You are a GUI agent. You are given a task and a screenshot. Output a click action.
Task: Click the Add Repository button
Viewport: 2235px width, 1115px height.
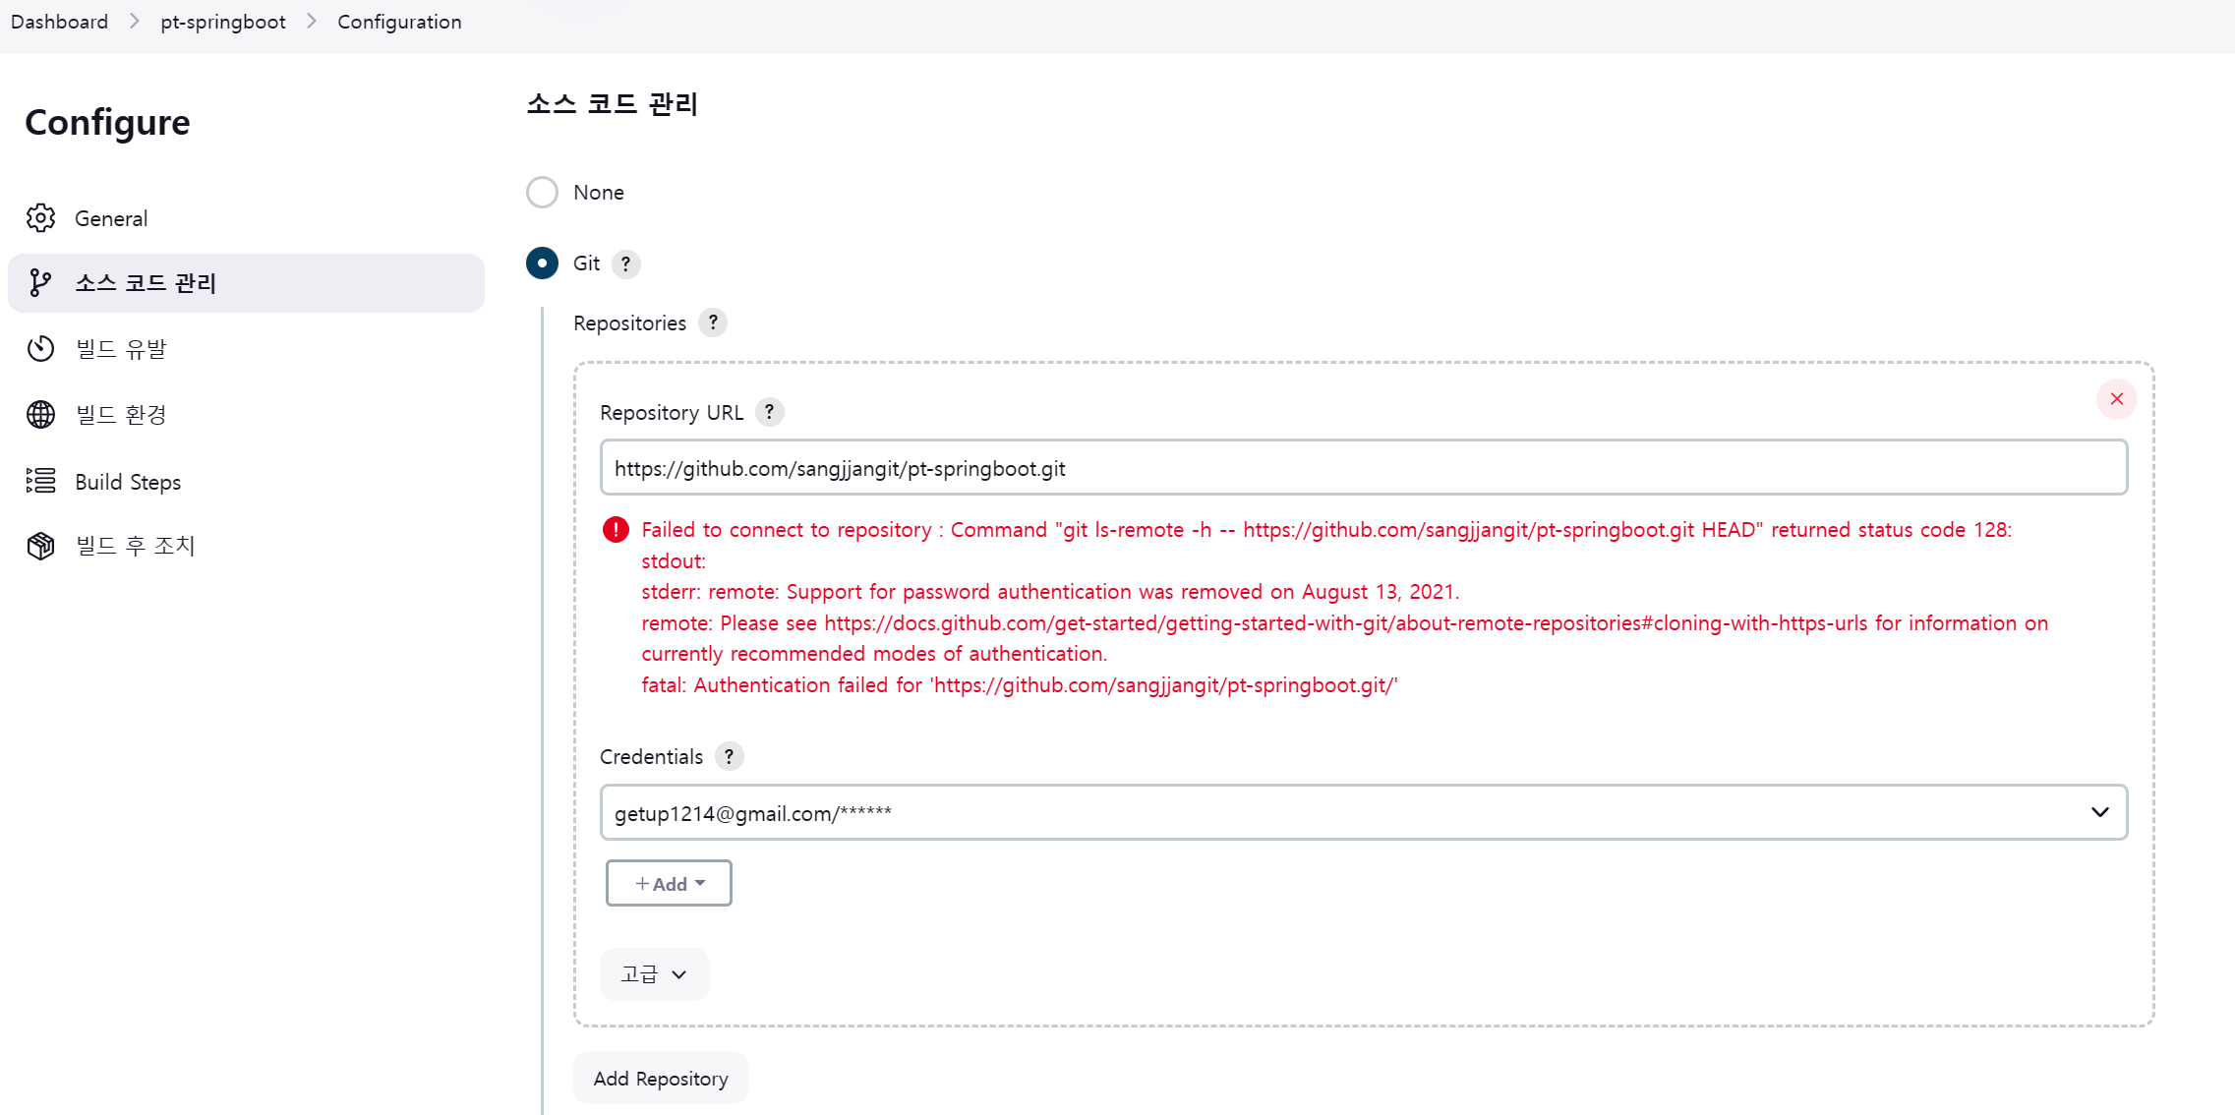(661, 1079)
